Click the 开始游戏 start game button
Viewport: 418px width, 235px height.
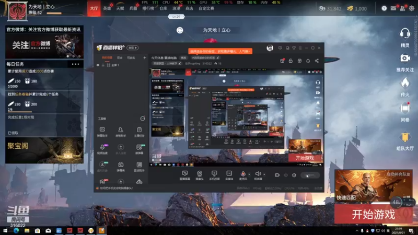(373, 214)
